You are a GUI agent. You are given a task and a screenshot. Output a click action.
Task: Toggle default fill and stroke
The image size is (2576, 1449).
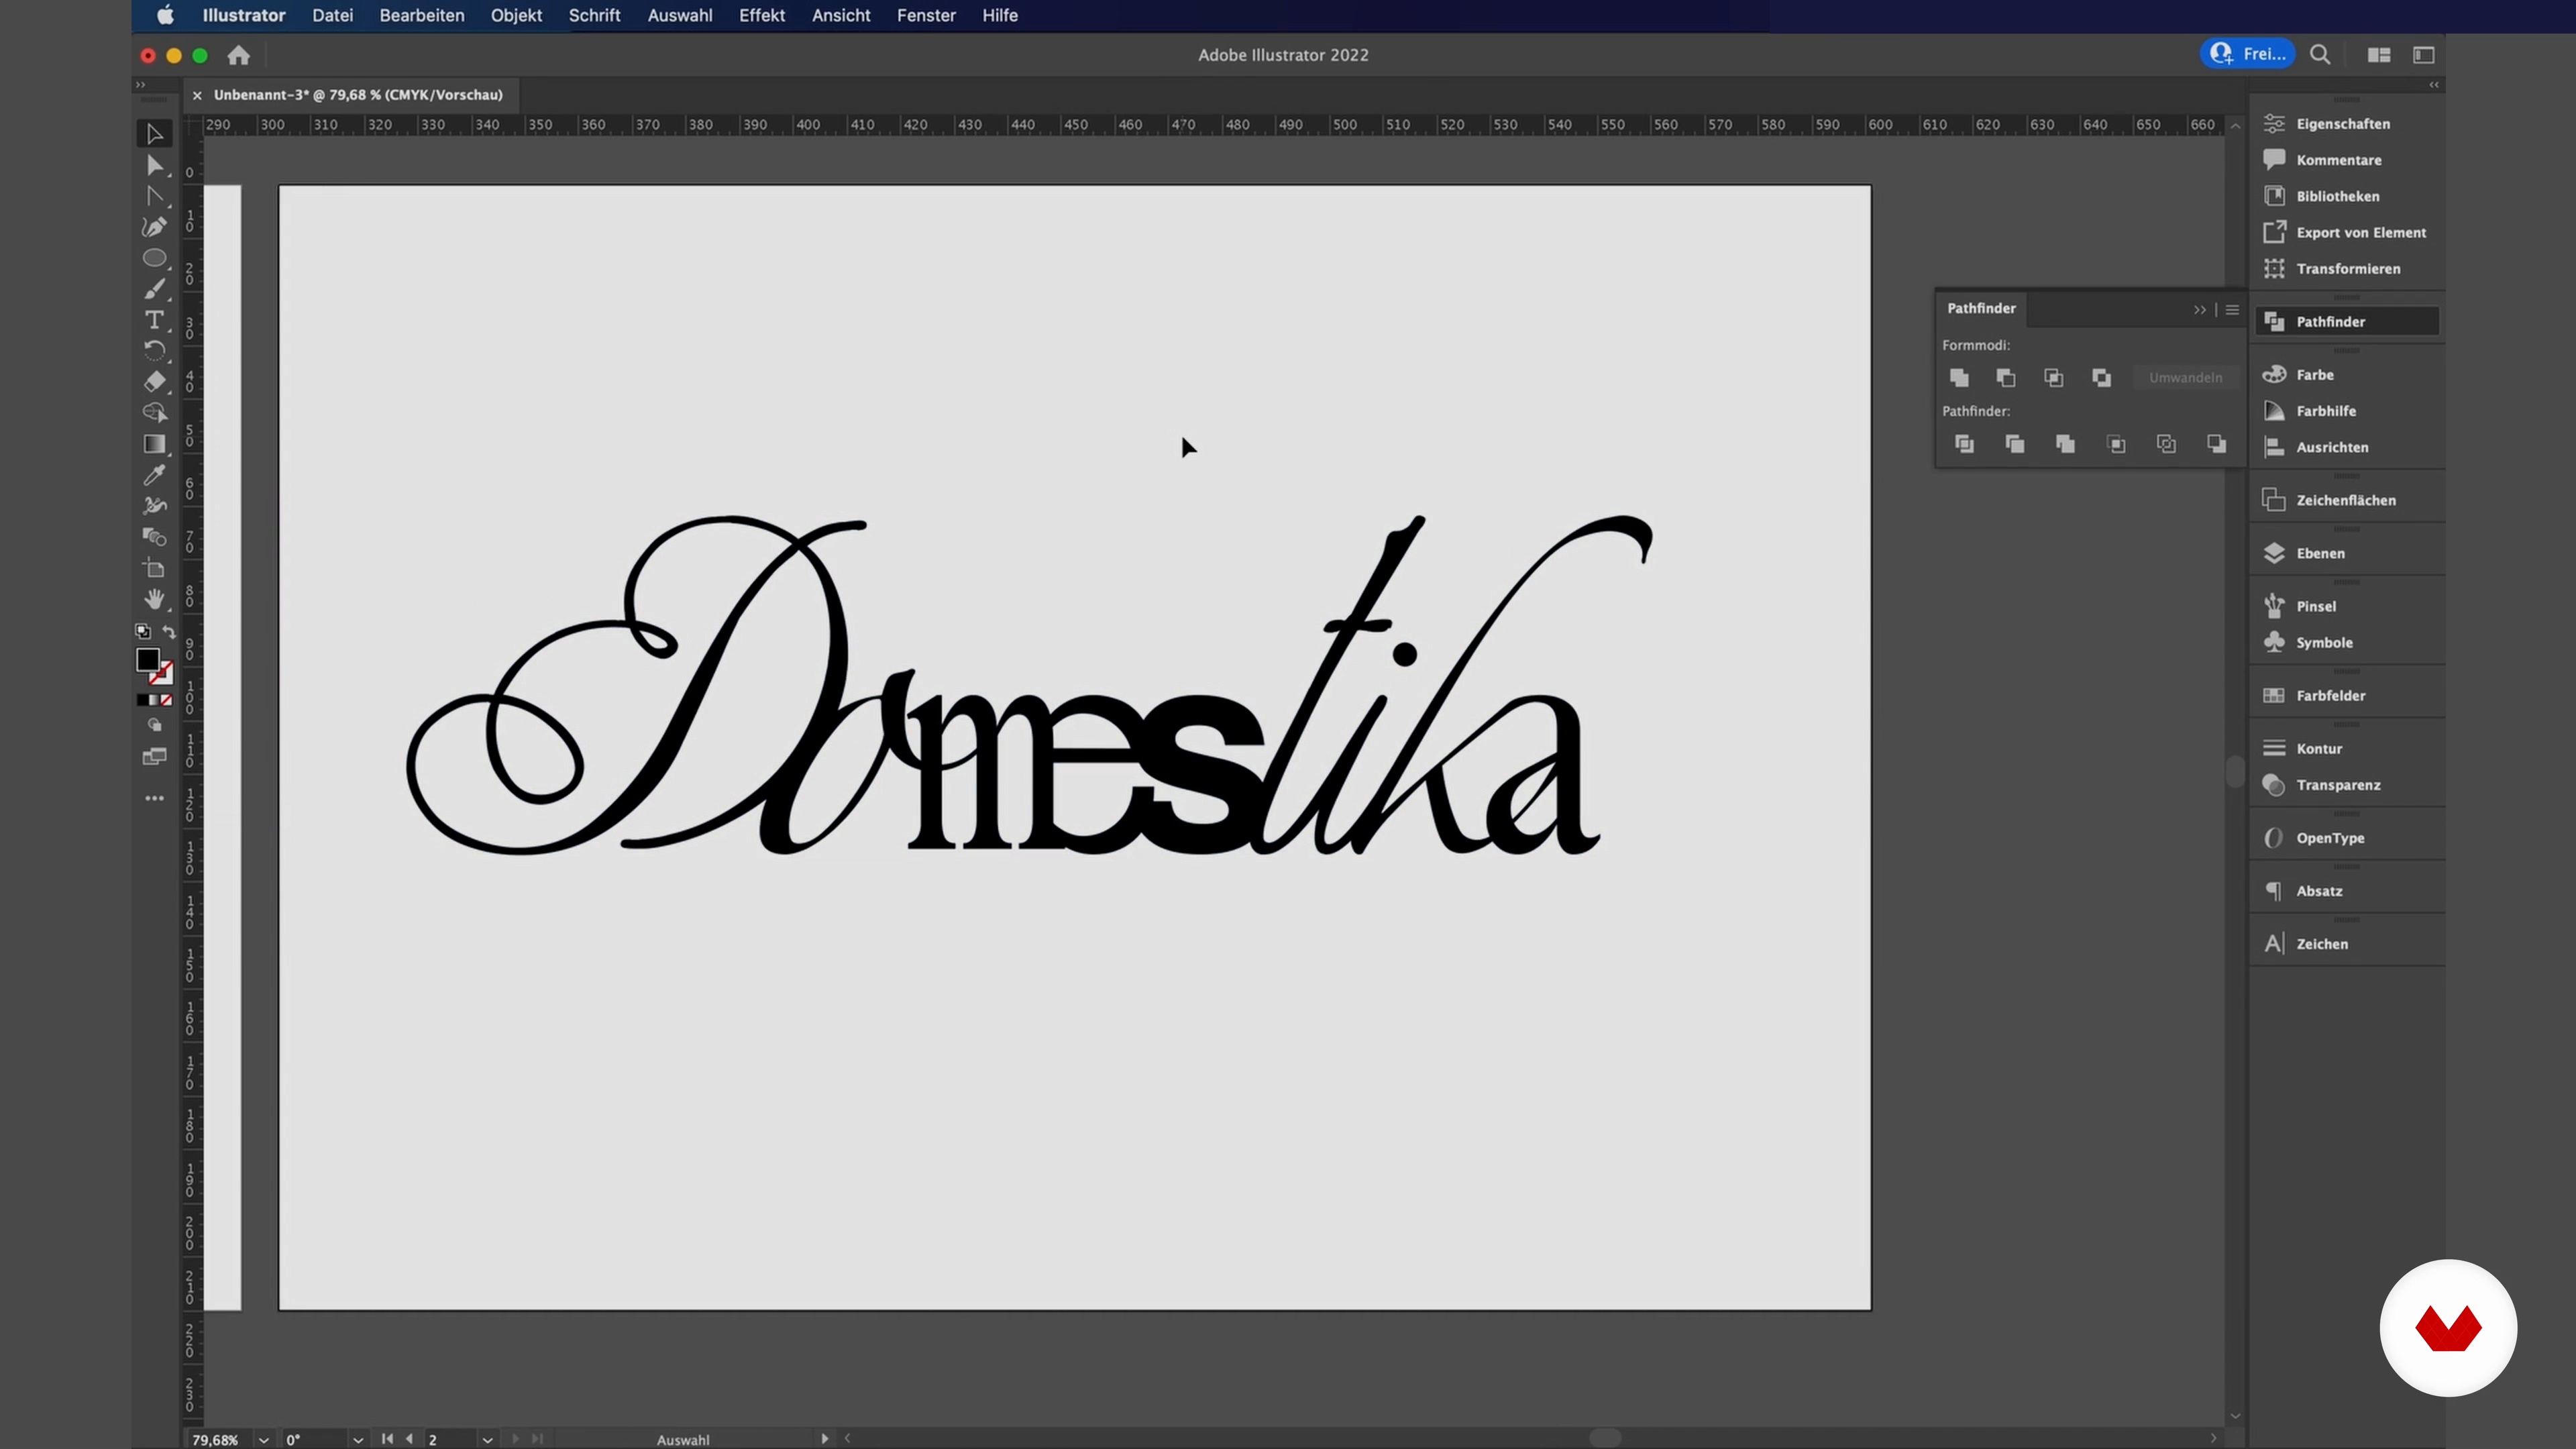[x=143, y=632]
